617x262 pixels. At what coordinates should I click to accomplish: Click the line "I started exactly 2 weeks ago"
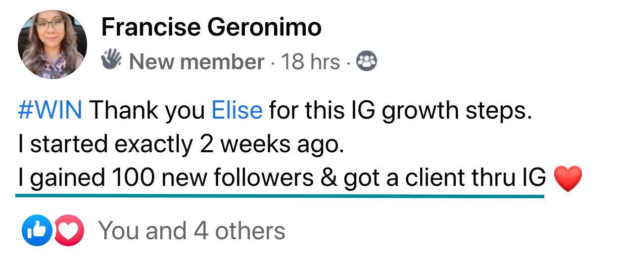click(x=180, y=144)
